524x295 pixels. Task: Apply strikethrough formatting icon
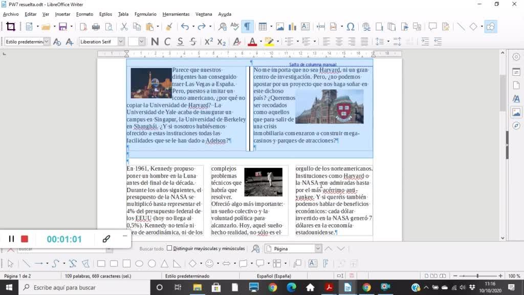(x=193, y=41)
